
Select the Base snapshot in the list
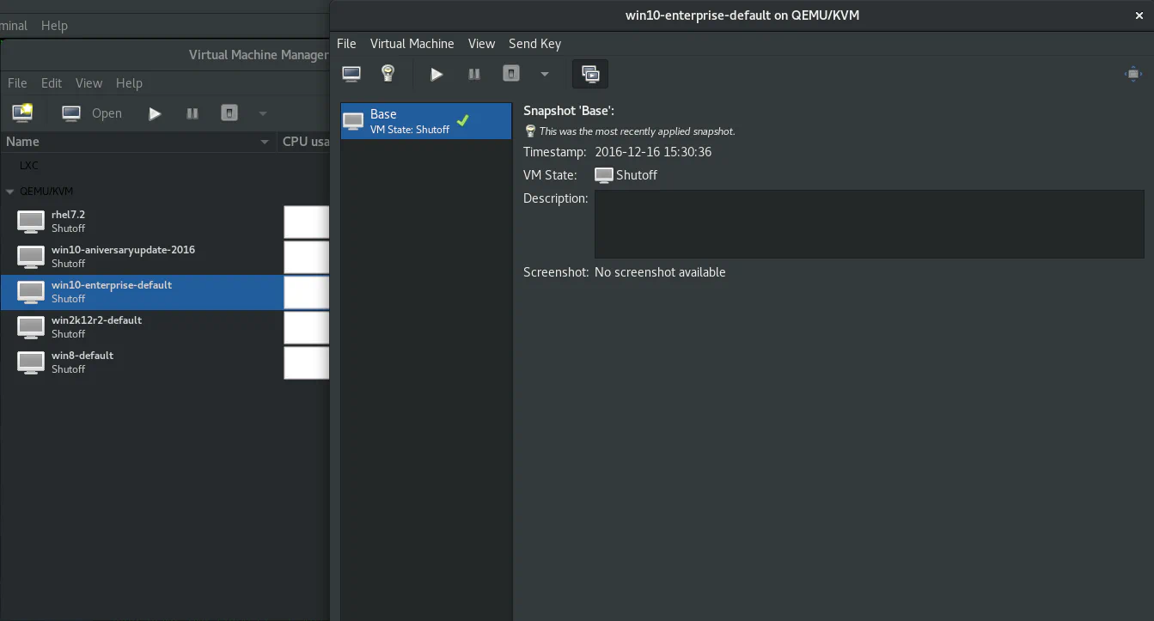click(x=426, y=121)
